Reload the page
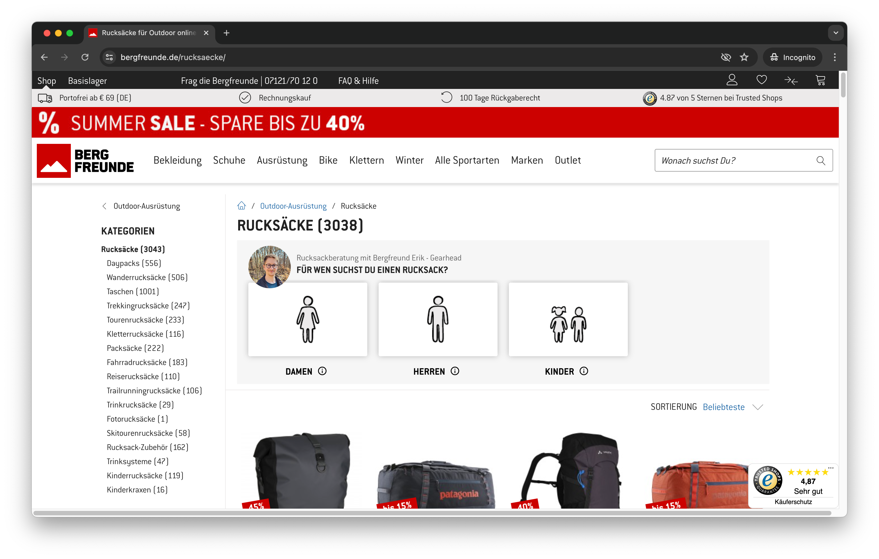The height and width of the screenshot is (559, 879). (x=85, y=57)
